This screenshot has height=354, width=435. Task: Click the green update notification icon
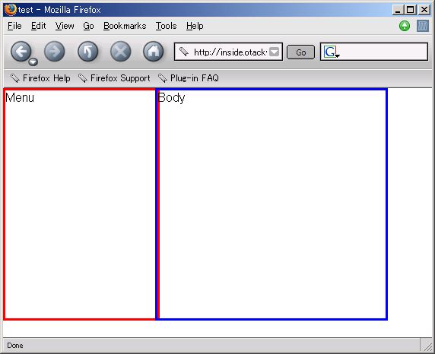click(x=405, y=26)
